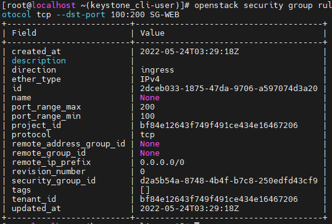The width and height of the screenshot is (332, 224).
Task: Click the security rule id value 2dceb033
Action: [229, 89]
